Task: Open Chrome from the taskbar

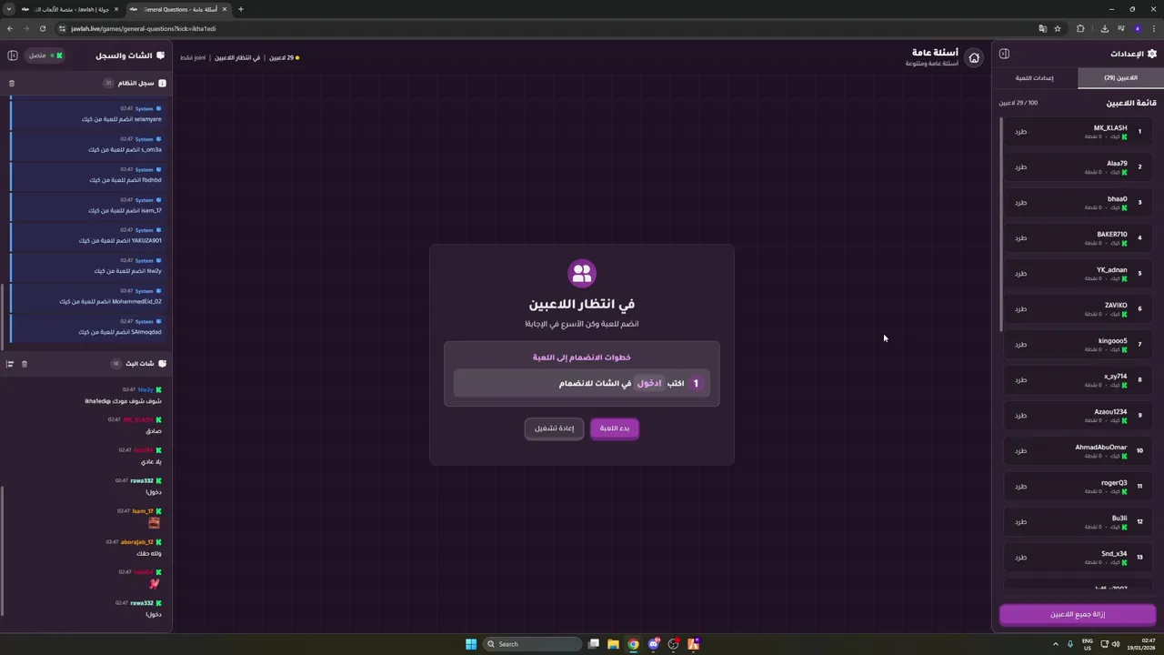Action: pos(633,644)
